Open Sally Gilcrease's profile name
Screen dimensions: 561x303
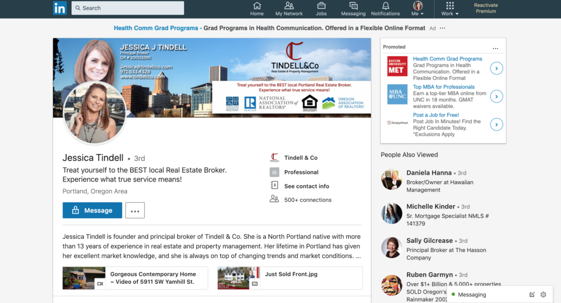(x=430, y=241)
